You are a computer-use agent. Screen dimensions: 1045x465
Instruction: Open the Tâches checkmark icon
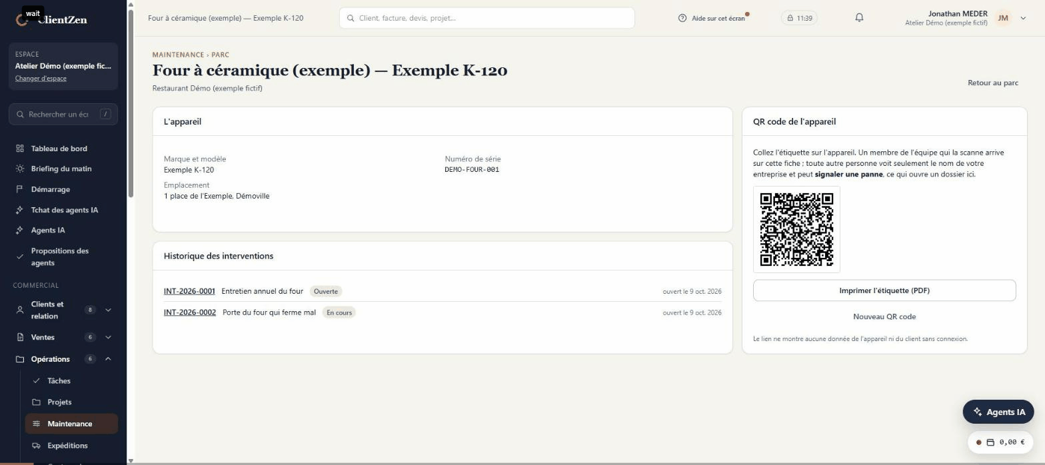pos(36,381)
